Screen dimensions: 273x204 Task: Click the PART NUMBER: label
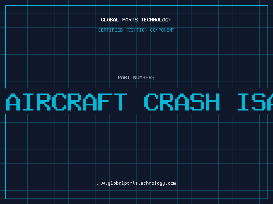(136, 78)
